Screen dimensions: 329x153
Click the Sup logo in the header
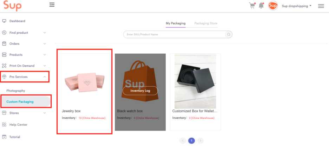tap(12, 6)
